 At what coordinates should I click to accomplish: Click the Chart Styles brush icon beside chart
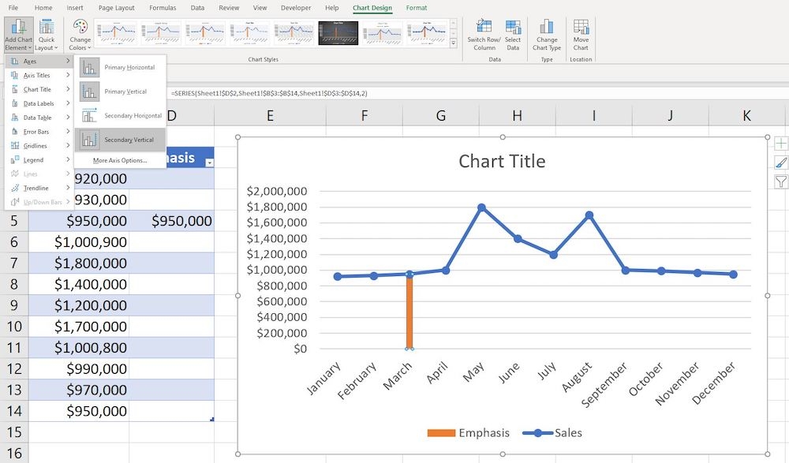tap(781, 162)
